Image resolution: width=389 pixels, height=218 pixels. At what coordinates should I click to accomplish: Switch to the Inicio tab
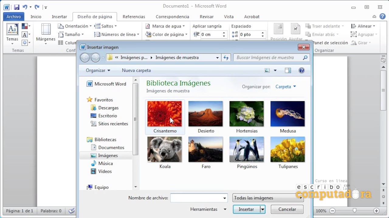coord(36,17)
